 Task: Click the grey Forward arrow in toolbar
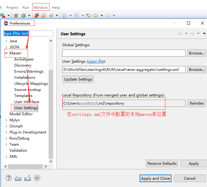click(108, 16)
